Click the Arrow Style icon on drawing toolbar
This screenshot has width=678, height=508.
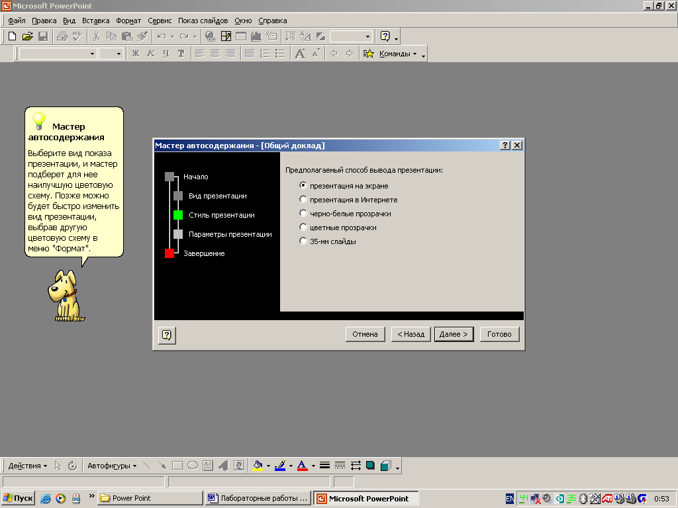356,466
